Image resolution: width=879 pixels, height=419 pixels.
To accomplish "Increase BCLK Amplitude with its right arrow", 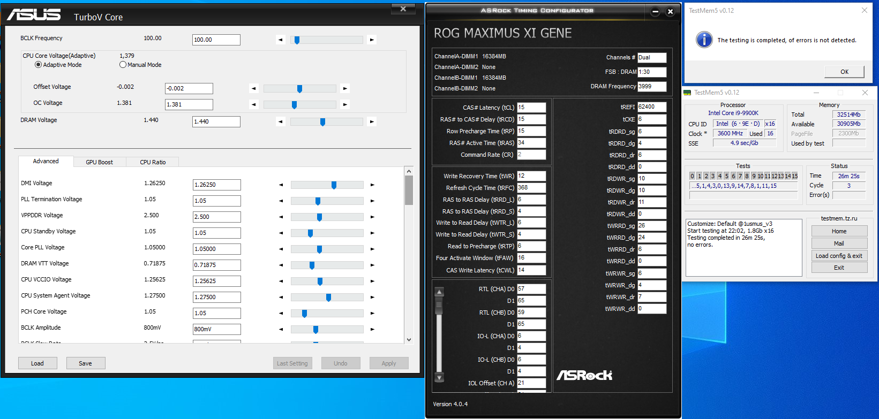I will (x=372, y=329).
